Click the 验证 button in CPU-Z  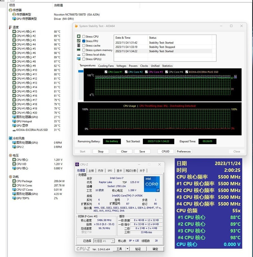(x=138, y=249)
